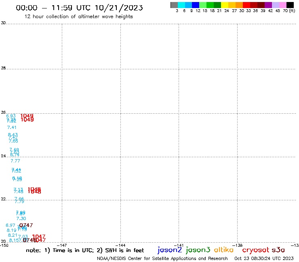Click the 'jason3' satellite label
The image size is (299, 262).
pyautogui.click(x=198, y=250)
